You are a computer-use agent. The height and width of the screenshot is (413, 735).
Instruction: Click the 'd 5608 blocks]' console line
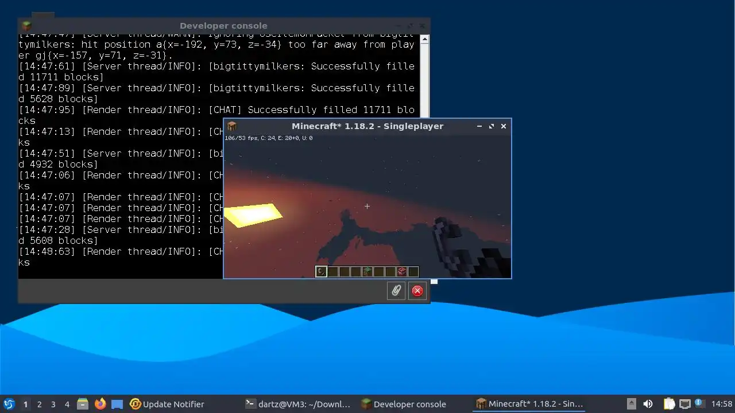[x=59, y=240]
